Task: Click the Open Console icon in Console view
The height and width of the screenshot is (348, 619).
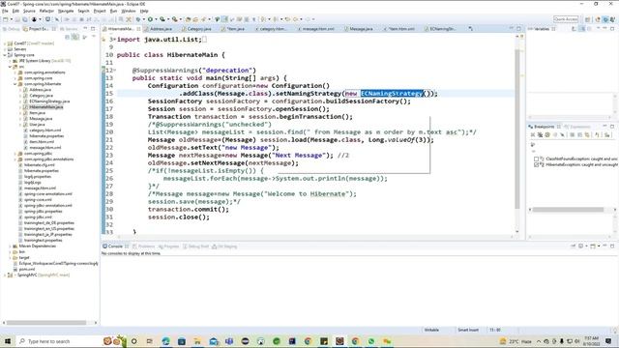Action: pyautogui.click(x=593, y=246)
